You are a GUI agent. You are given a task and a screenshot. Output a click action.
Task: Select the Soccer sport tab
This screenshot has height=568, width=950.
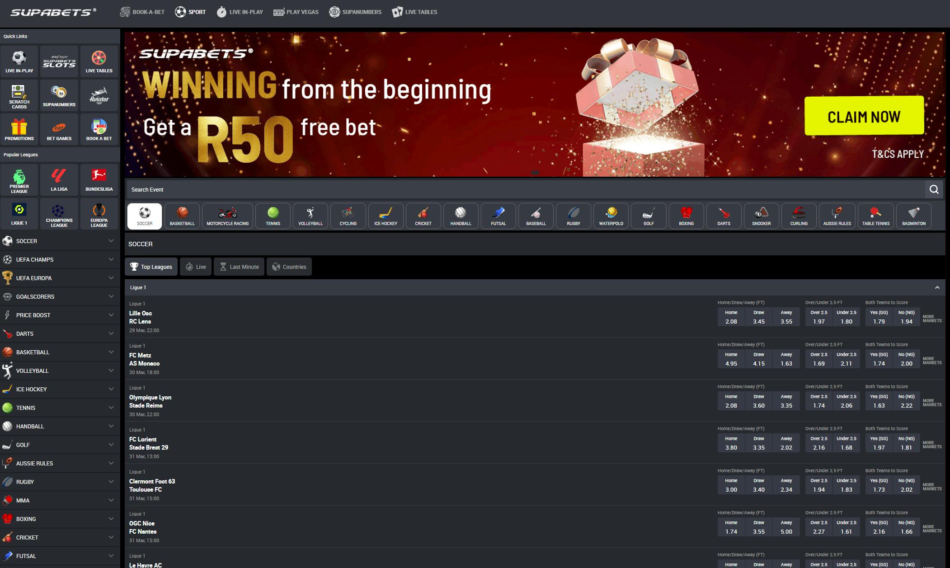[145, 215]
